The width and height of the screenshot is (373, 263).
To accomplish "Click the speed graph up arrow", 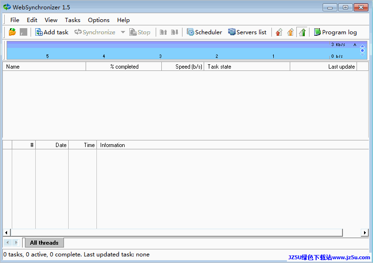I will 362,46.
